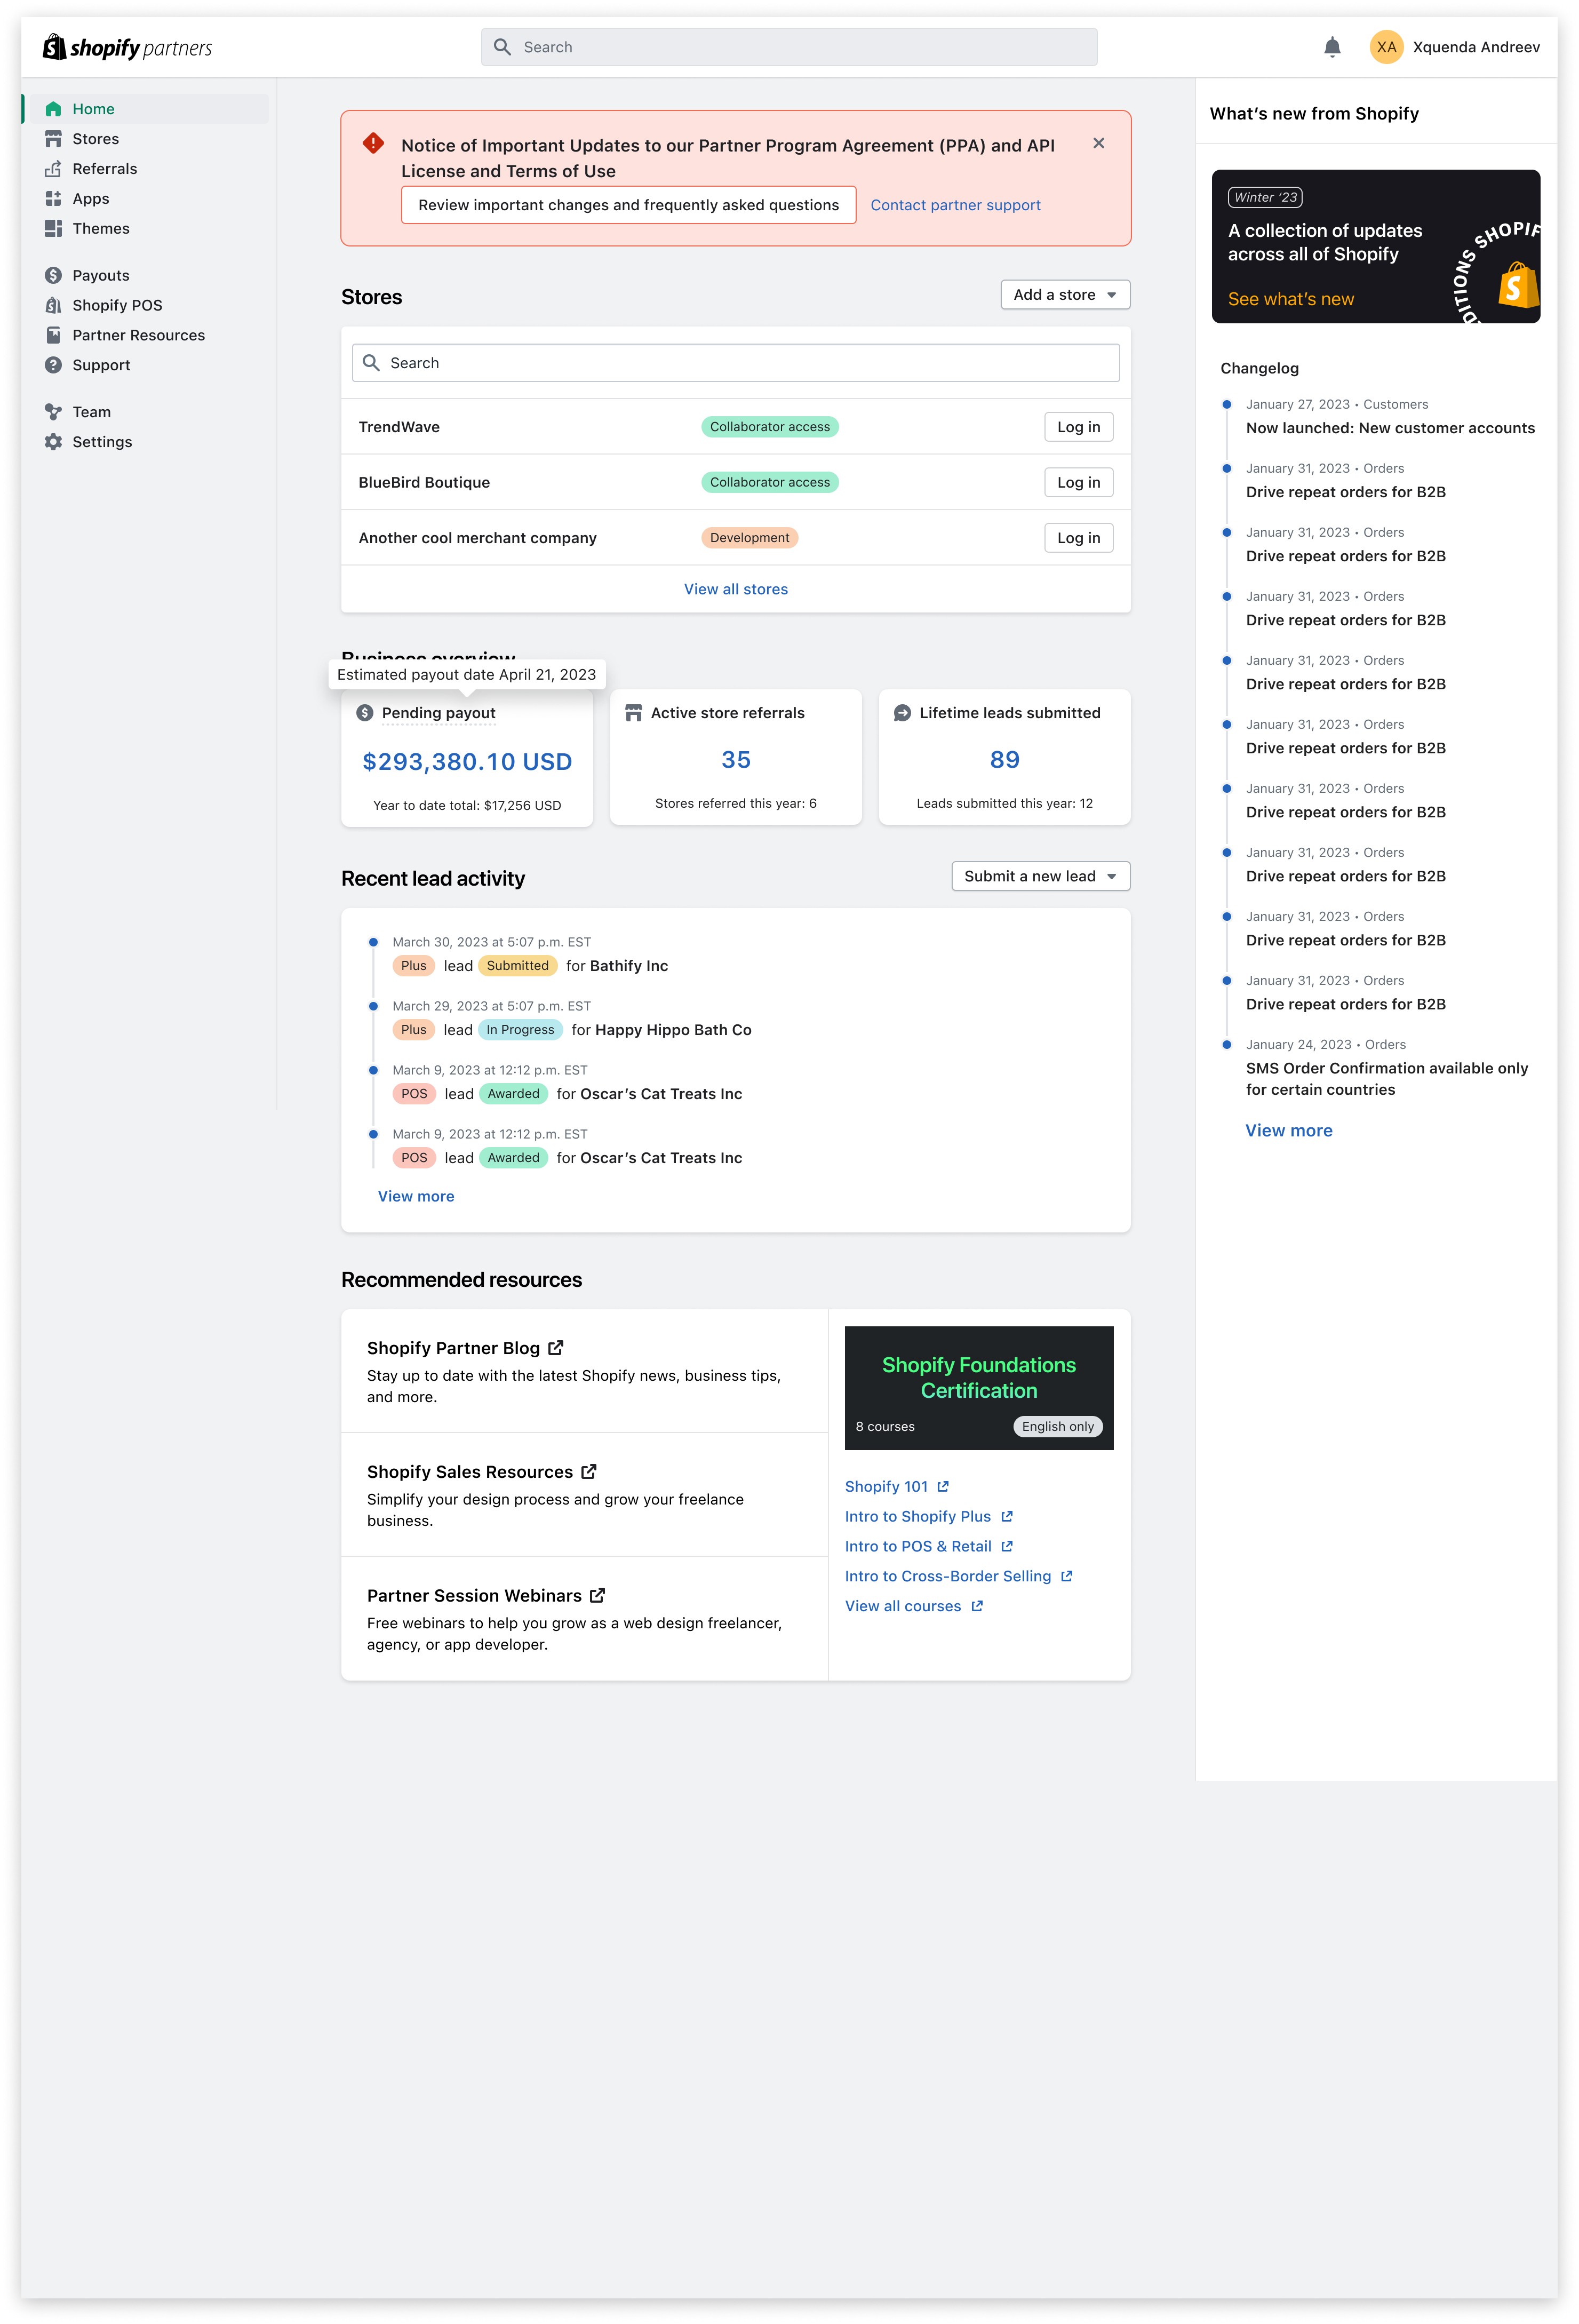1579x2324 pixels.
Task: Log in to Another cool merchant company
Action: point(1078,538)
